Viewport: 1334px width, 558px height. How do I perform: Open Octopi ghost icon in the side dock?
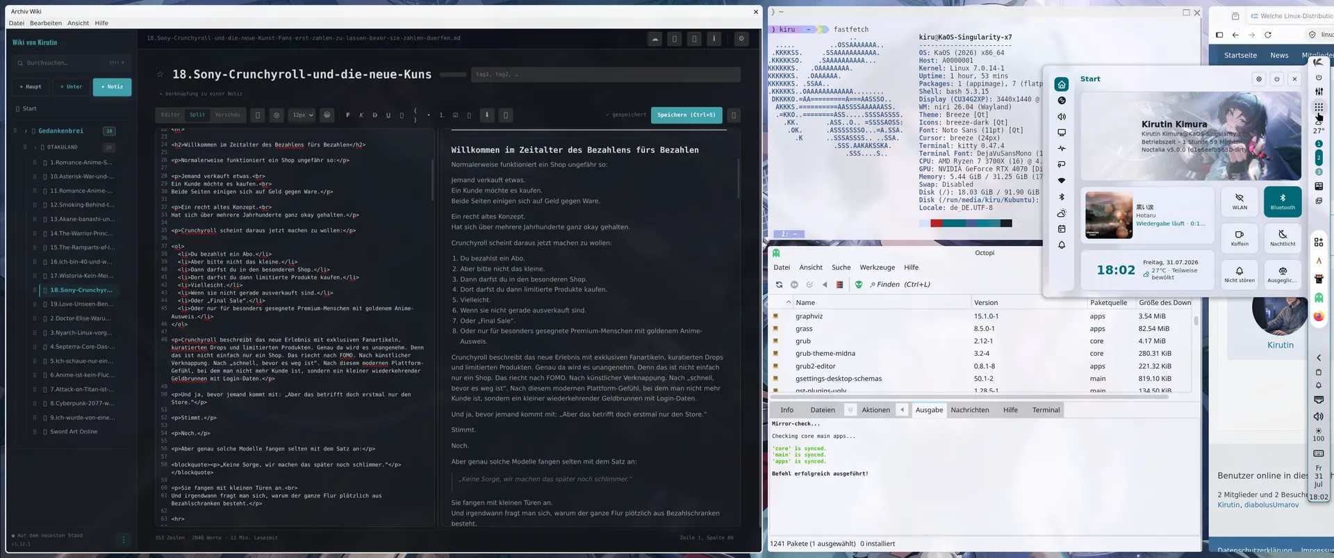click(x=1319, y=297)
